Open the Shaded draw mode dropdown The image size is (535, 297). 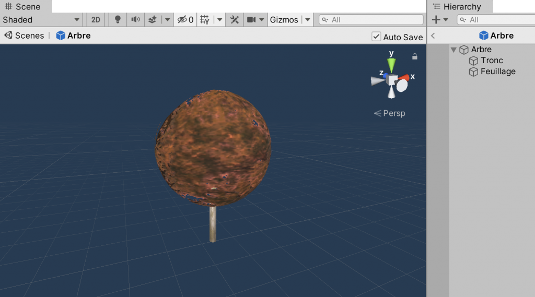[41, 20]
